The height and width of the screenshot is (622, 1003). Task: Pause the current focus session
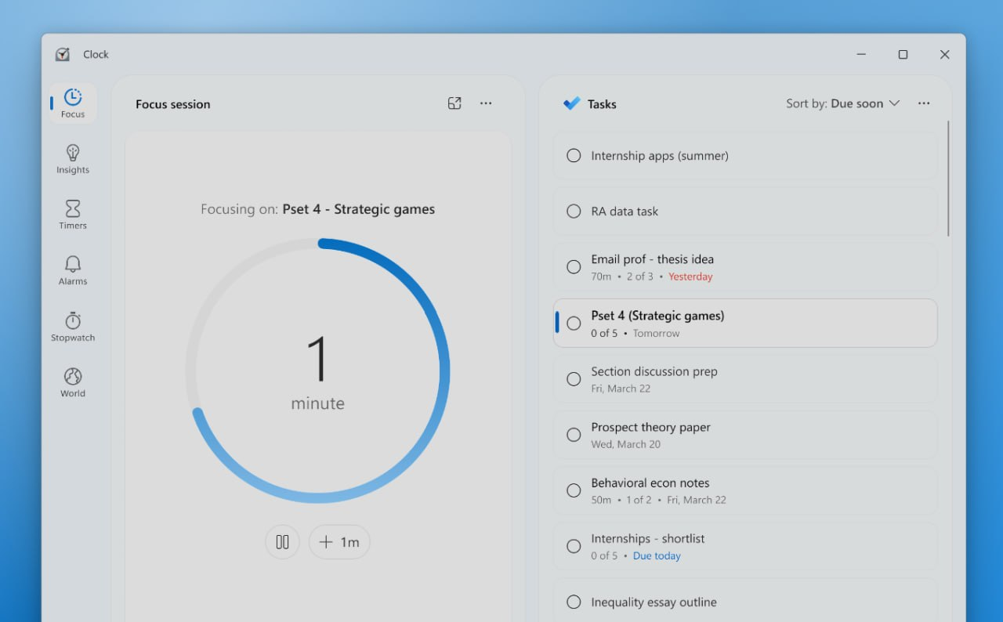[x=282, y=541]
